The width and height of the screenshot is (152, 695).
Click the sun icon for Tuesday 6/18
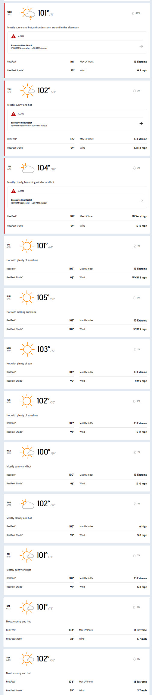[x=27, y=401]
